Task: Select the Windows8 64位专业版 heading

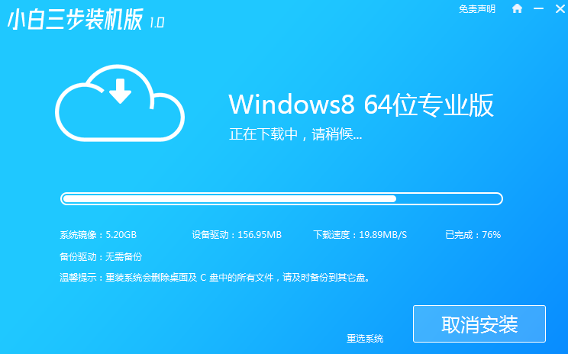Action: [x=360, y=105]
